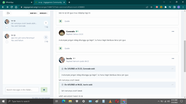Show hidden system tray icons
The height and width of the screenshot is (104, 186).
(x=158, y=101)
